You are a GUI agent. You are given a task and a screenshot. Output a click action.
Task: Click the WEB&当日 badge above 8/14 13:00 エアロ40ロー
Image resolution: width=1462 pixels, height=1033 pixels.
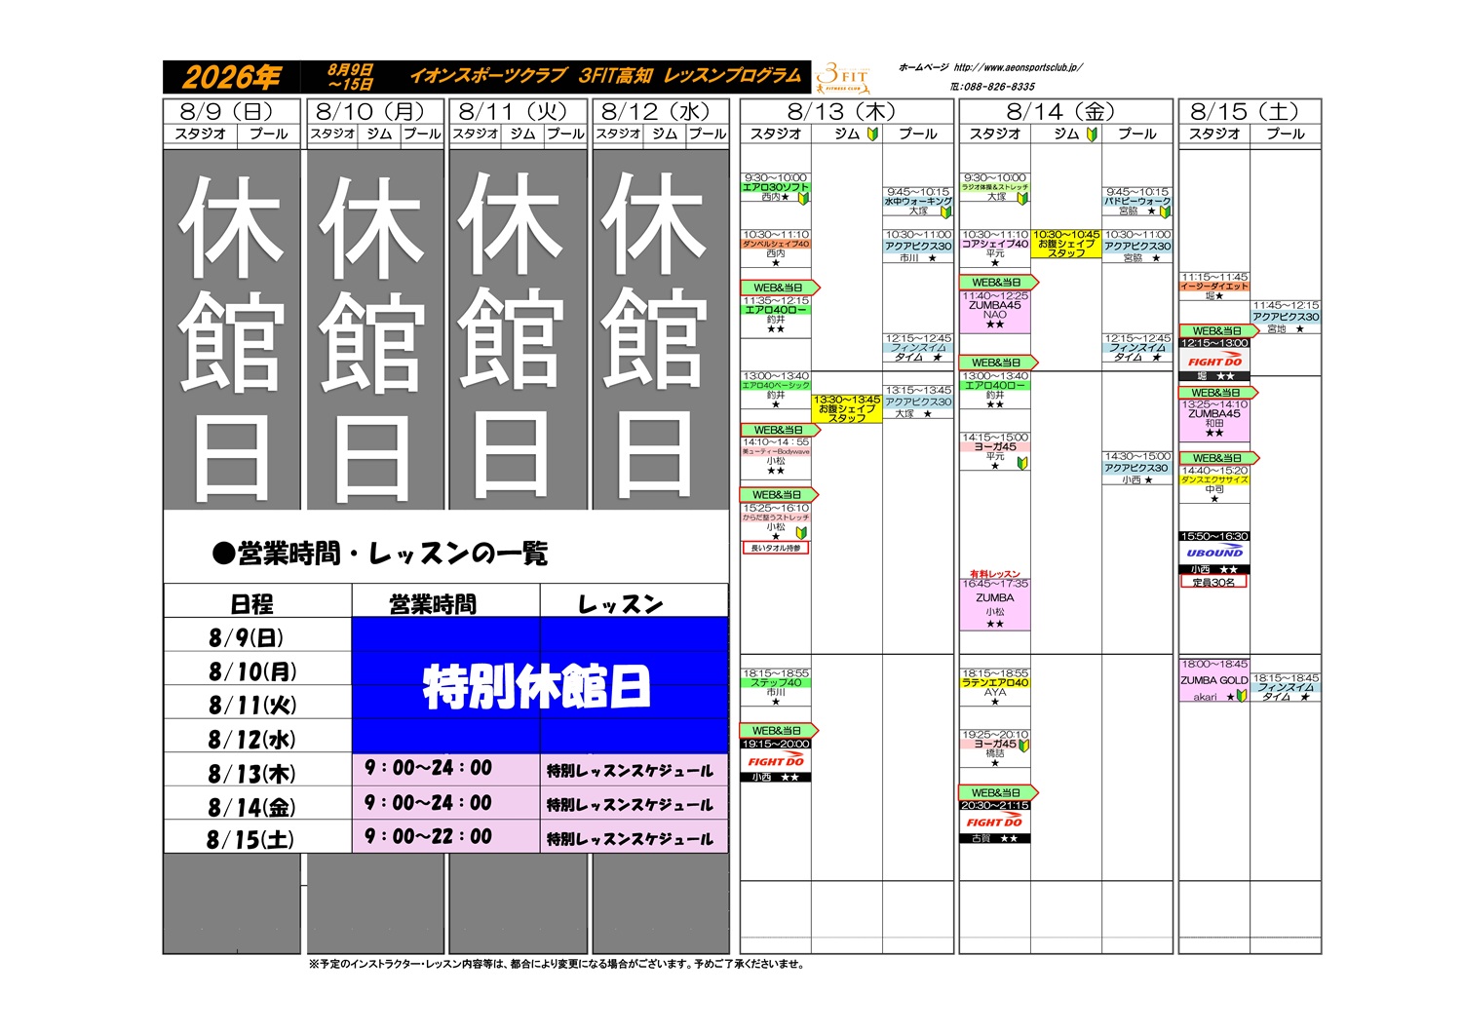pyautogui.click(x=999, y=363)
